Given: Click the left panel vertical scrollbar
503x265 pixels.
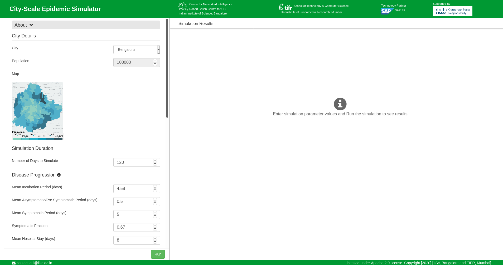Looking at the screenshot, I should 167,68.
